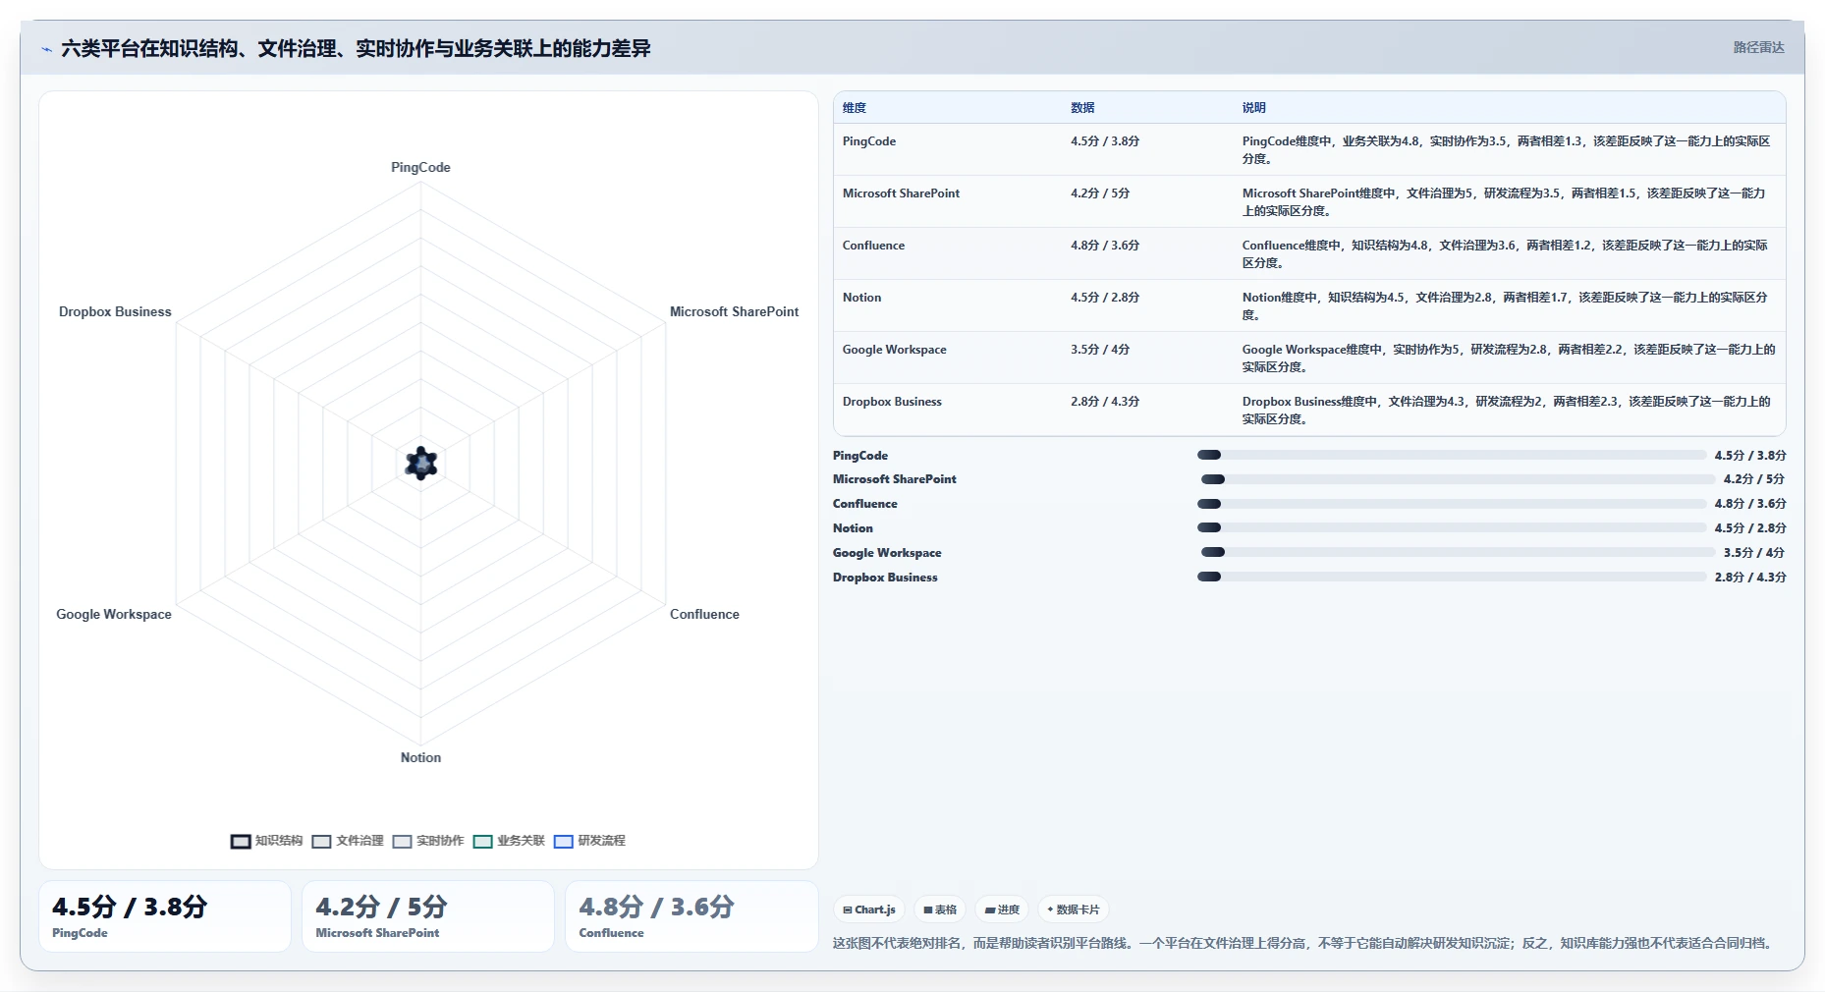This screenshot has height=992, width=1825.
Task: Click the Notion radar axis label
Action: point(420,758)
